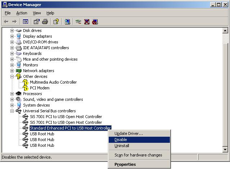Screen dimensions: 230x169
Task: Choose Scan for hardware changes in context menu
Action: (139, 155)
